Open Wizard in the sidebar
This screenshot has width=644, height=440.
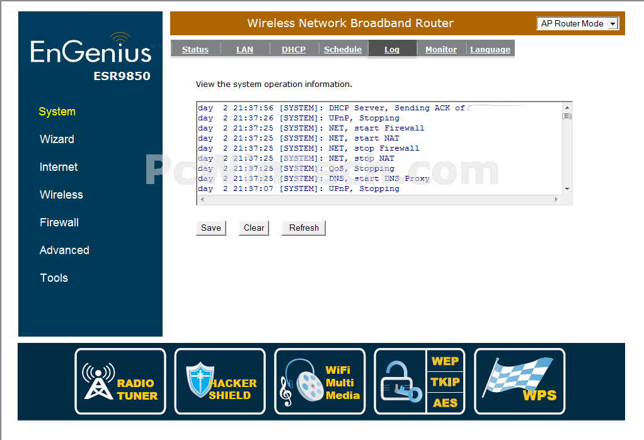(57, 139)
